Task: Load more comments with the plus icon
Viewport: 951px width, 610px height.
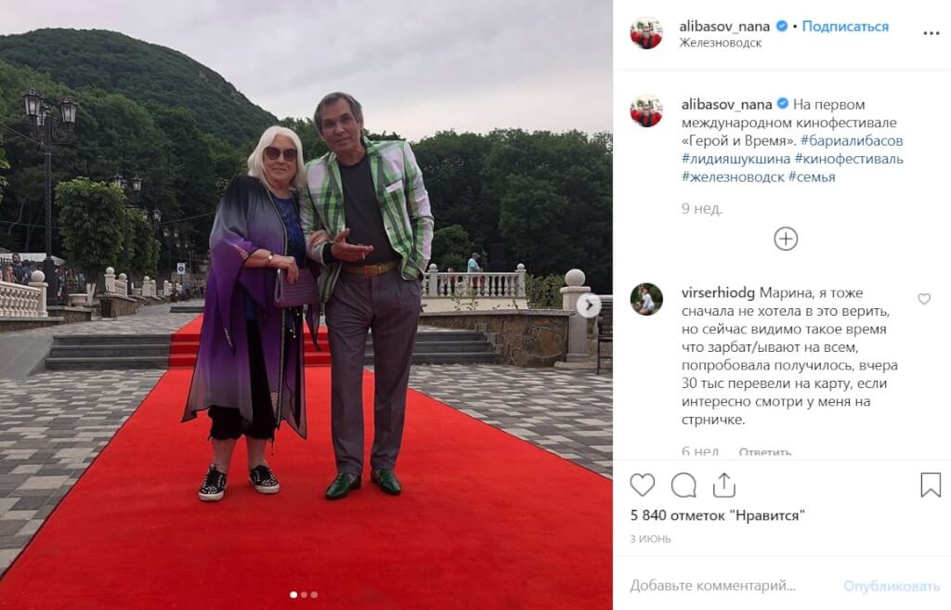Action: [x=786, y=239]
